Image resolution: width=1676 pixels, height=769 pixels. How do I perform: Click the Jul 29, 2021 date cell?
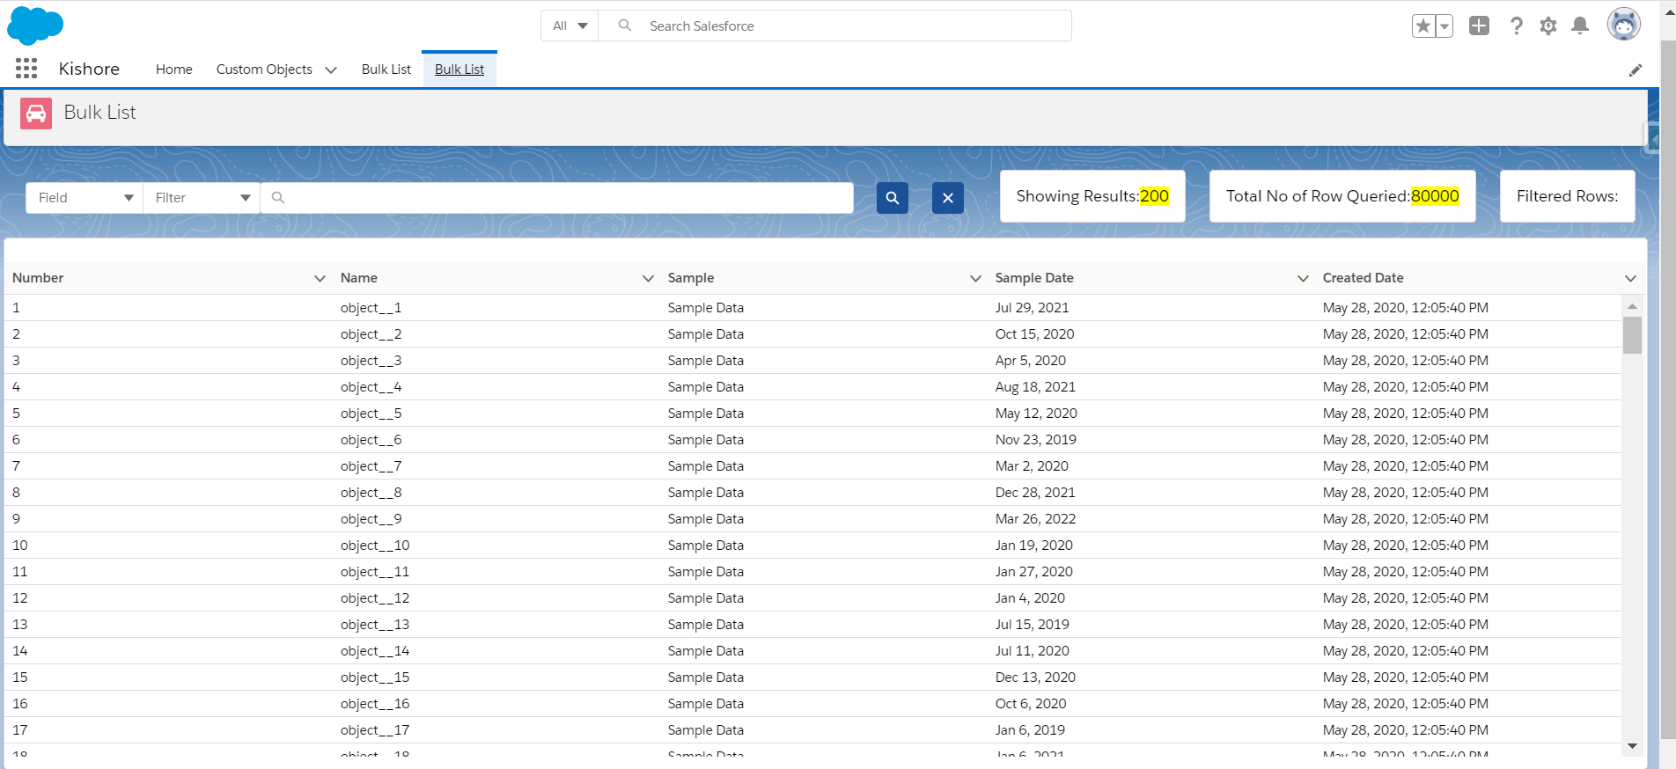1032,308
